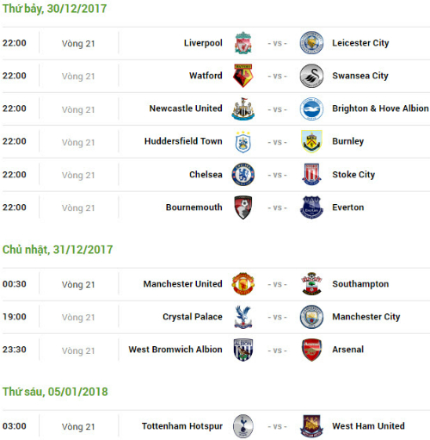430x440 pixels.
Task: Click the Southampton team name
Action: point(360,284)
